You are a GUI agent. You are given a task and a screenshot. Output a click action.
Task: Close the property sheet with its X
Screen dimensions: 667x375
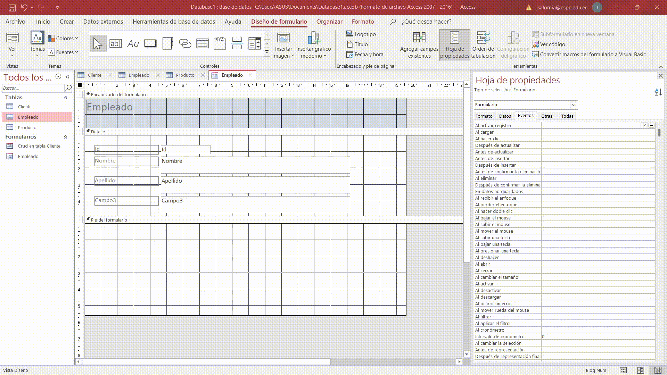point(661,76)
